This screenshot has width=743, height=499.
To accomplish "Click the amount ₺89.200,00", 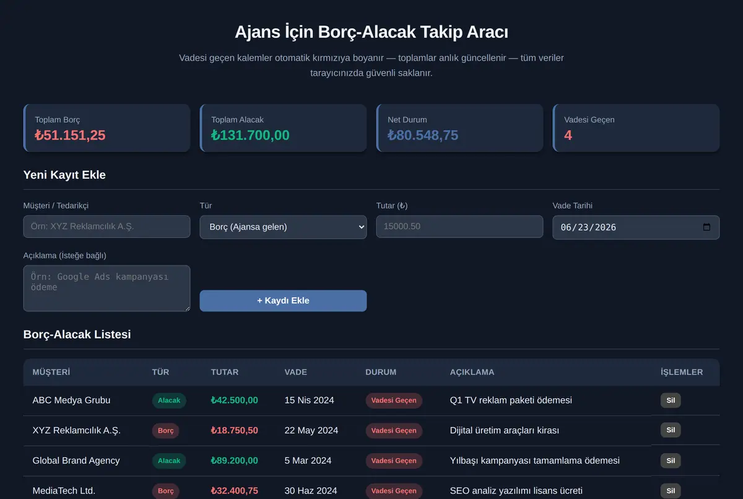I will tap(235, 461).
